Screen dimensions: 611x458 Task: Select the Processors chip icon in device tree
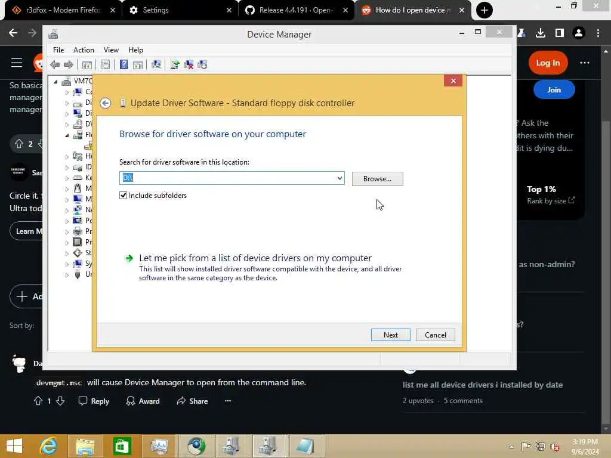click(78, 242)
